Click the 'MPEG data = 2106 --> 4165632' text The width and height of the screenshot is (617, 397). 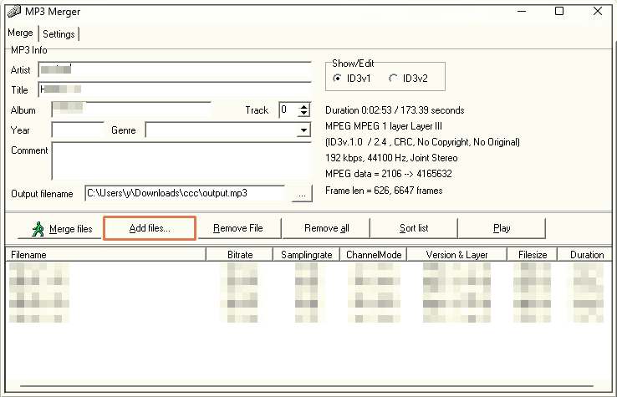389,174
